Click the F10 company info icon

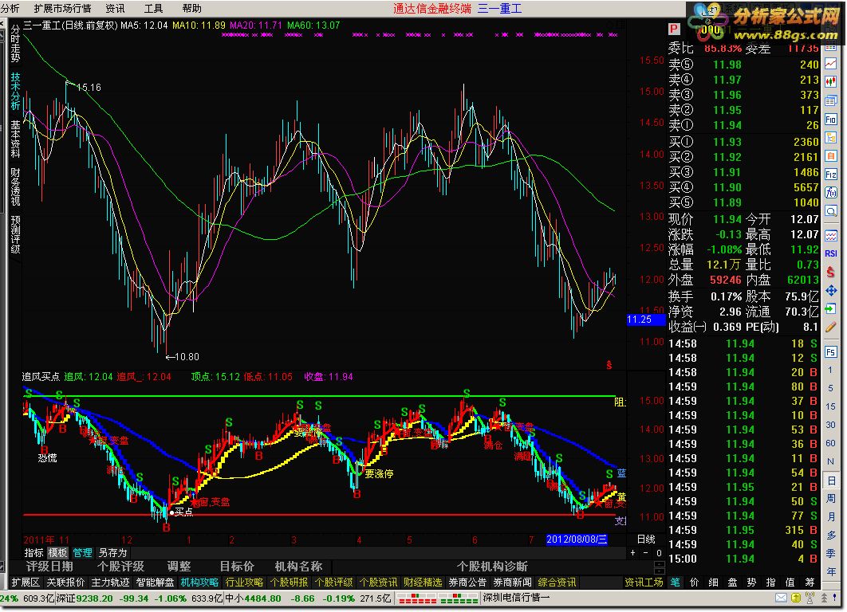coord(831,119)
